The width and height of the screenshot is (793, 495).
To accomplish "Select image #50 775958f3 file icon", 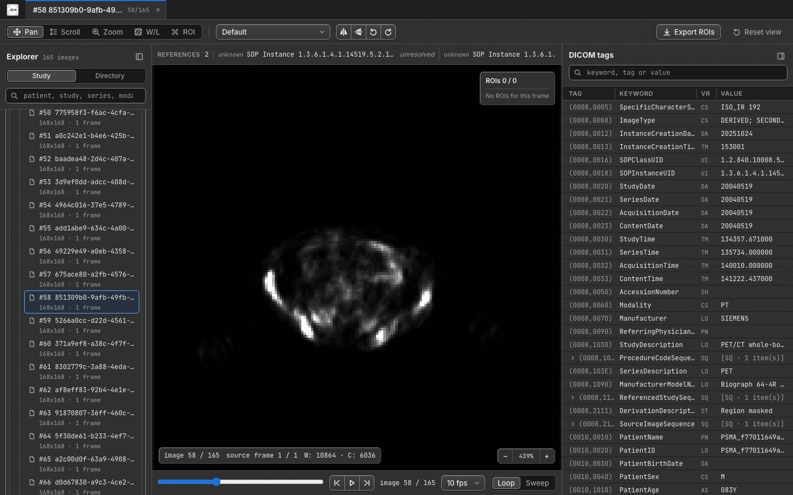I will [x=32, y=113].
